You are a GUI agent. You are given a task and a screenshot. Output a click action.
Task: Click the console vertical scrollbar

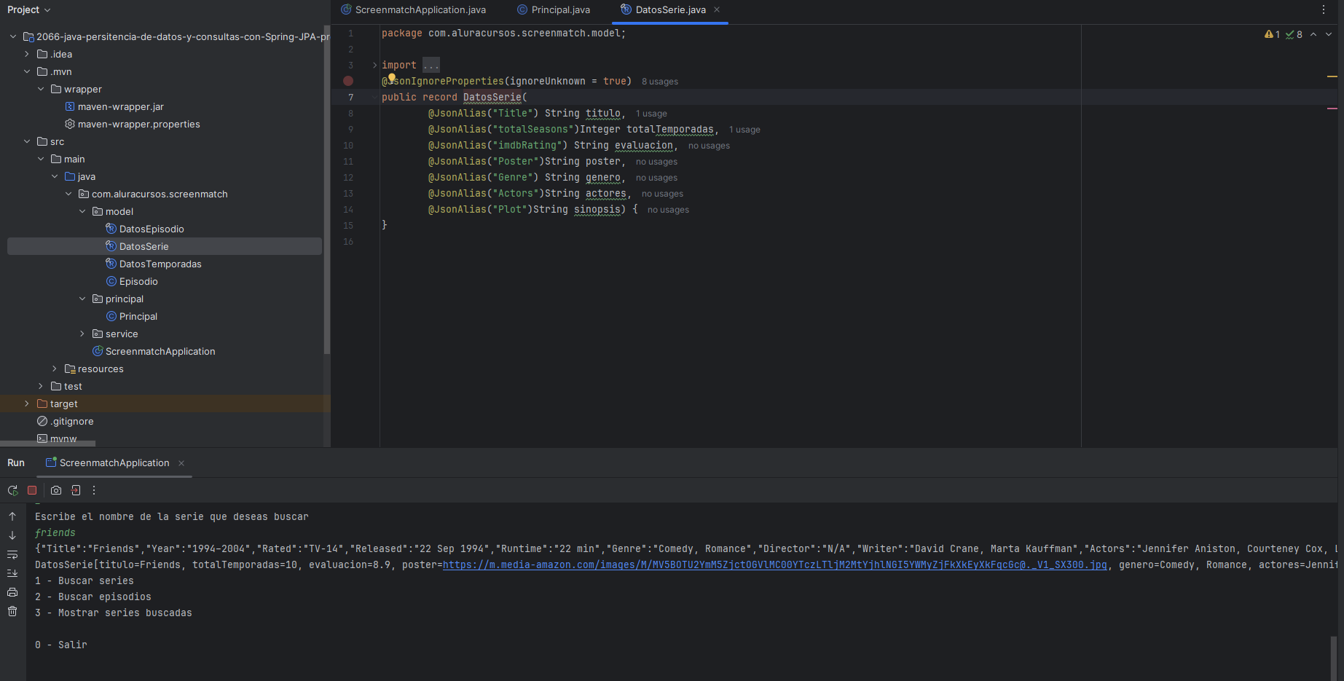point(1333,658)
